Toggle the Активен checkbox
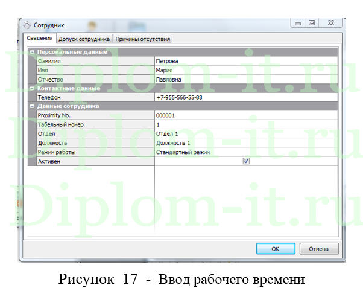Viewport: 363px width, 288px height. [246, 161]
